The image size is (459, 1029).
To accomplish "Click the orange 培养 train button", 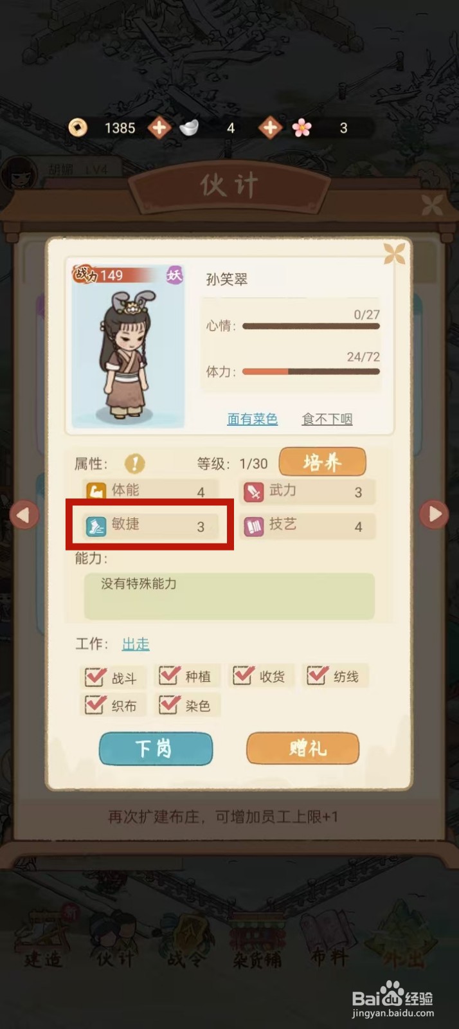I will click(322, 462).
